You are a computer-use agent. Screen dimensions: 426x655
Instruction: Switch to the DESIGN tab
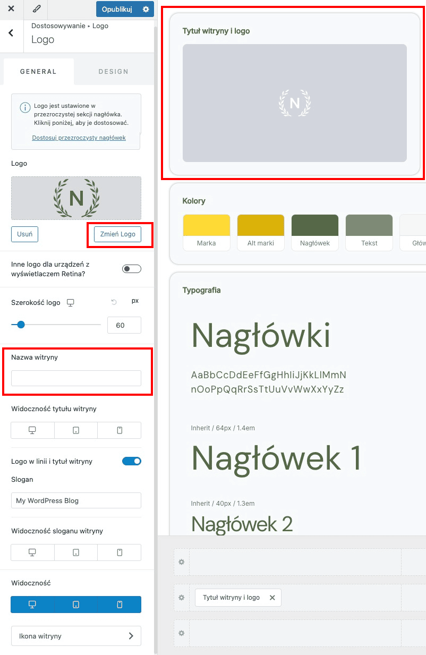click(x=113, y=72)
